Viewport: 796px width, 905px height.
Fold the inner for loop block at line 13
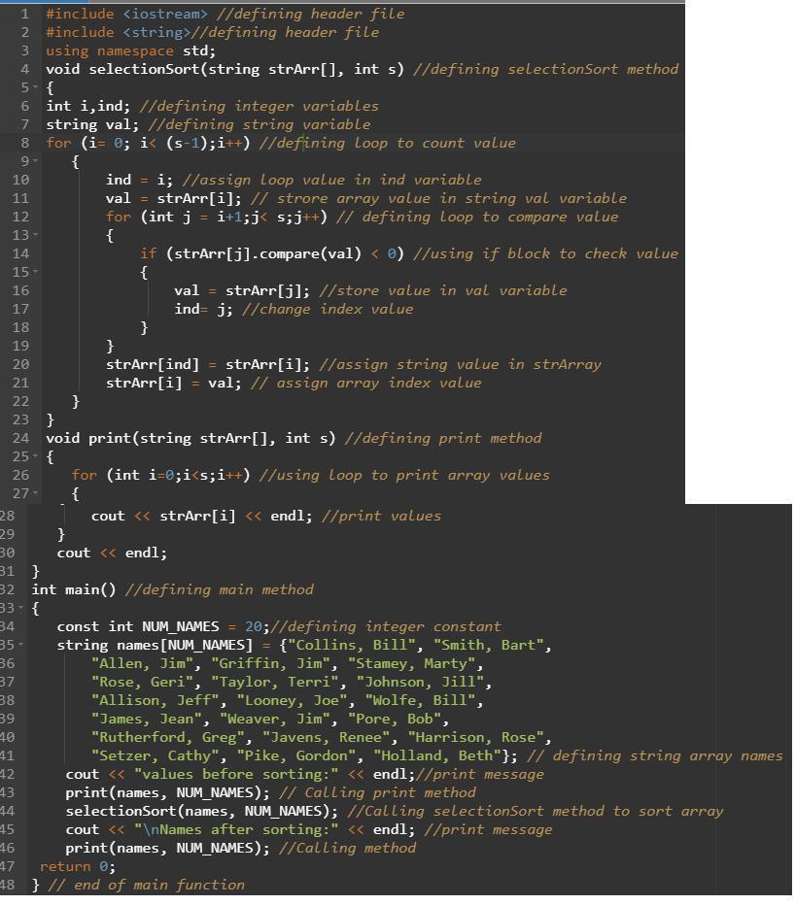[36, 236]
